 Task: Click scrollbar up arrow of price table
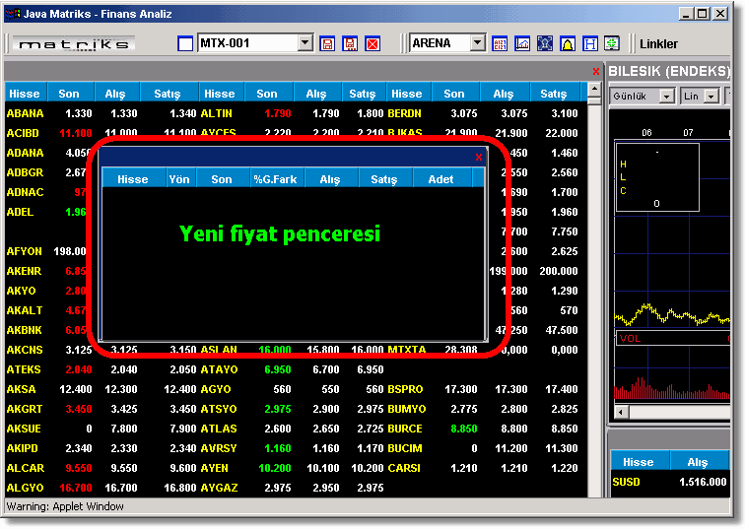tap(593, 91)
